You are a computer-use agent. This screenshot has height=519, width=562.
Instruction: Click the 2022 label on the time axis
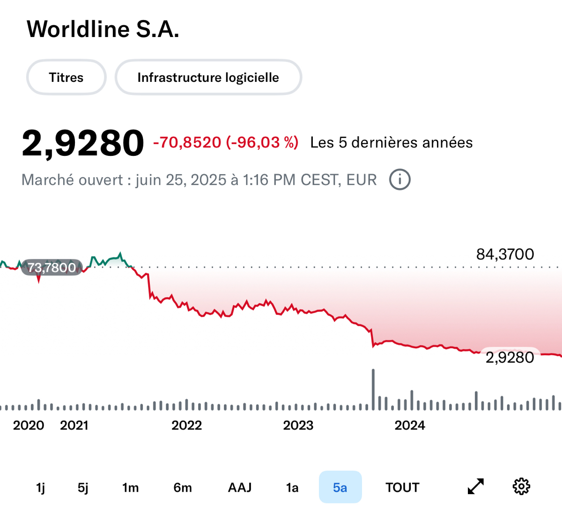click(186, 425)
